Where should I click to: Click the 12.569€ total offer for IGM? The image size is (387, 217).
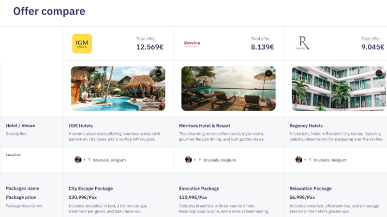point(149,47)
